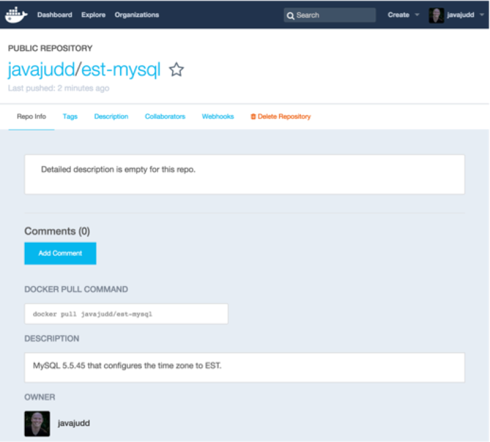Open the Collaborators tab
This screenshot has height=442, width=490.
click(165, 116)
